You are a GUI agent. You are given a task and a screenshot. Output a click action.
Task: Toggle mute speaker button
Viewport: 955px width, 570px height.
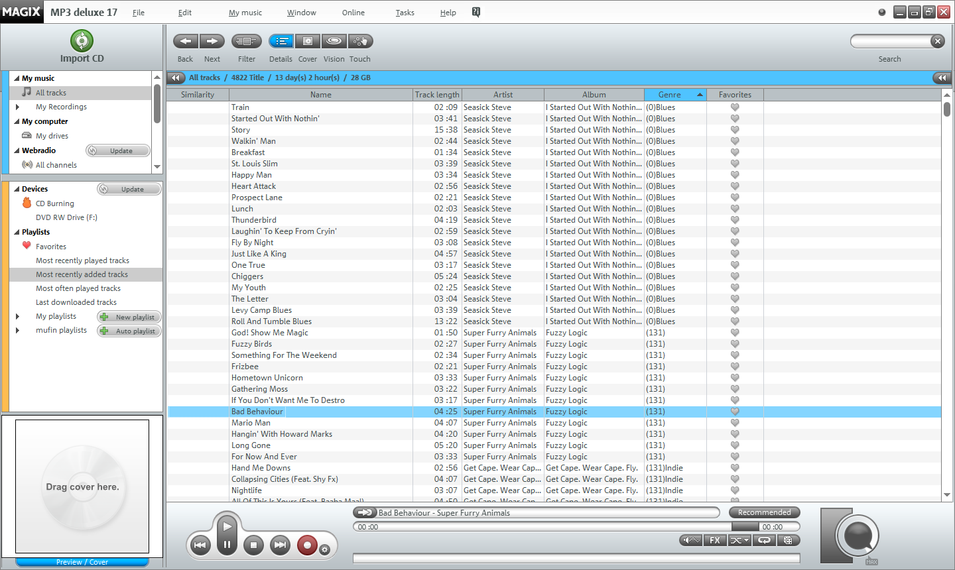[x=691, y=540]
